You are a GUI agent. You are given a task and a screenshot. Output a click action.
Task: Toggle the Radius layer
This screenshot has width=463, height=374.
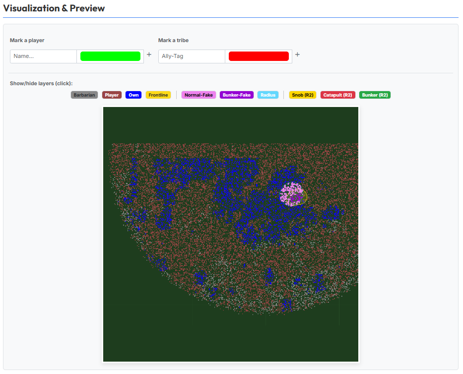click(x=268, y=95)
